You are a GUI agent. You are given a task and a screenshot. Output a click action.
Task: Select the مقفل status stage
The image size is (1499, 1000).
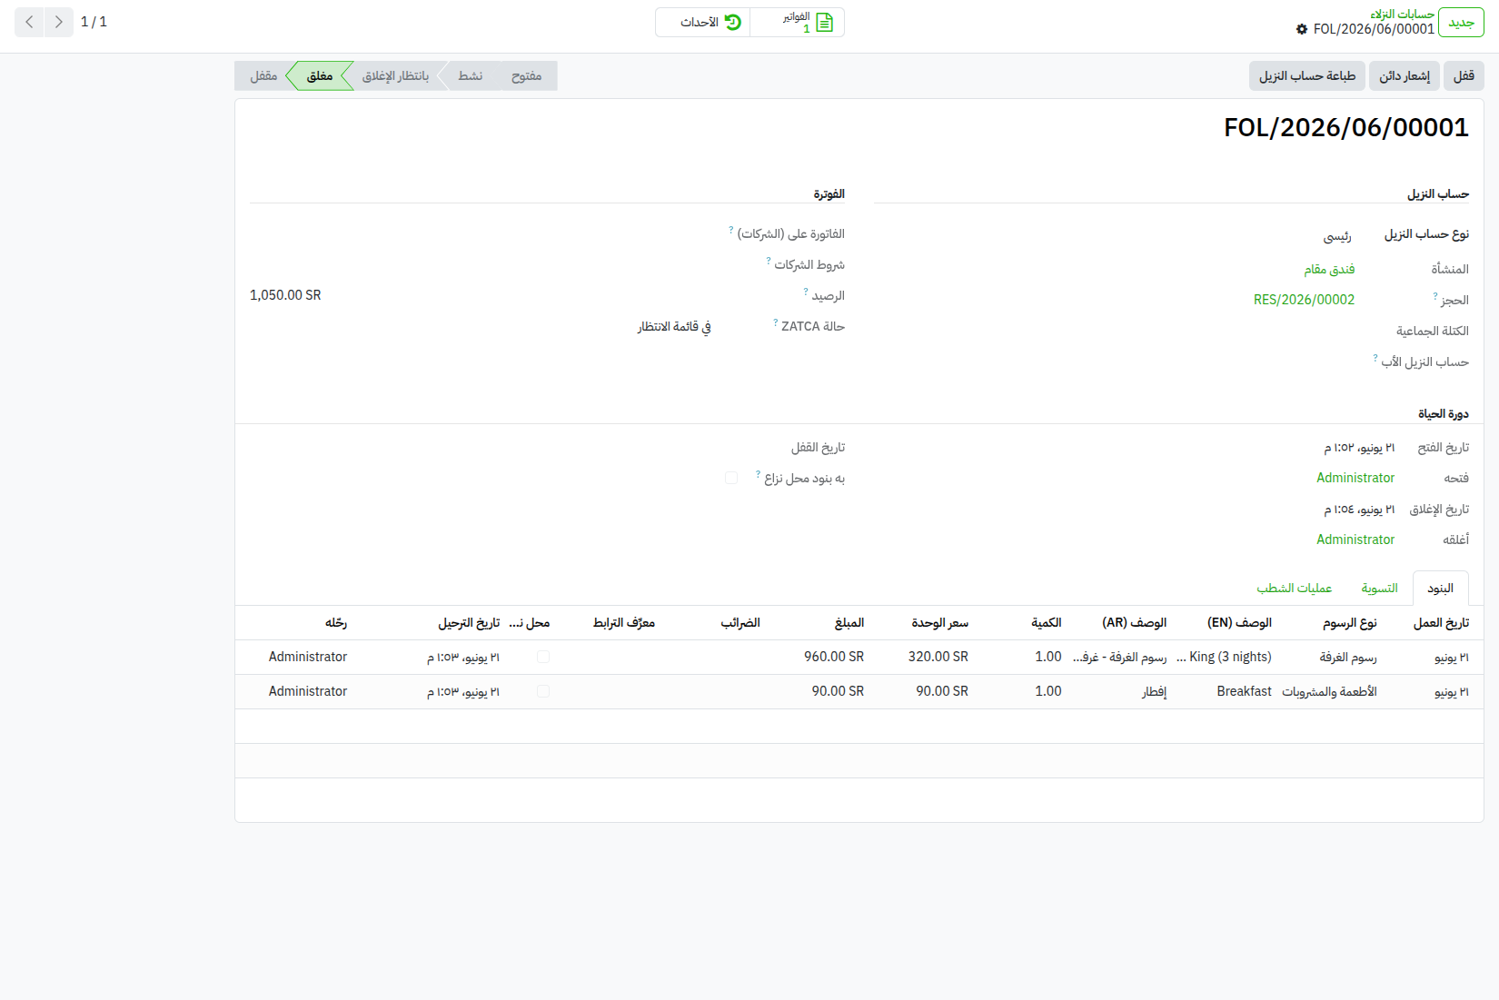click(263, 75)
